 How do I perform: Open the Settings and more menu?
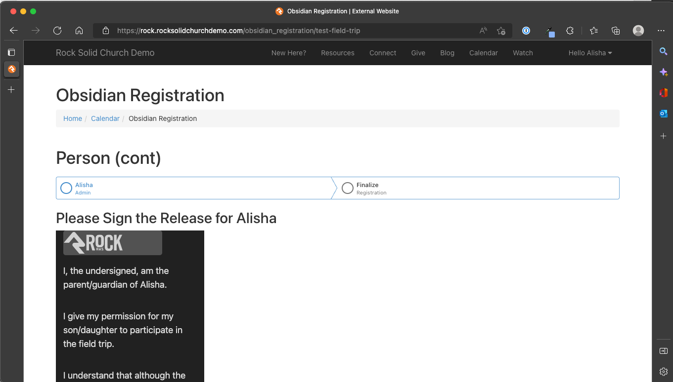(x=661, y=31)
